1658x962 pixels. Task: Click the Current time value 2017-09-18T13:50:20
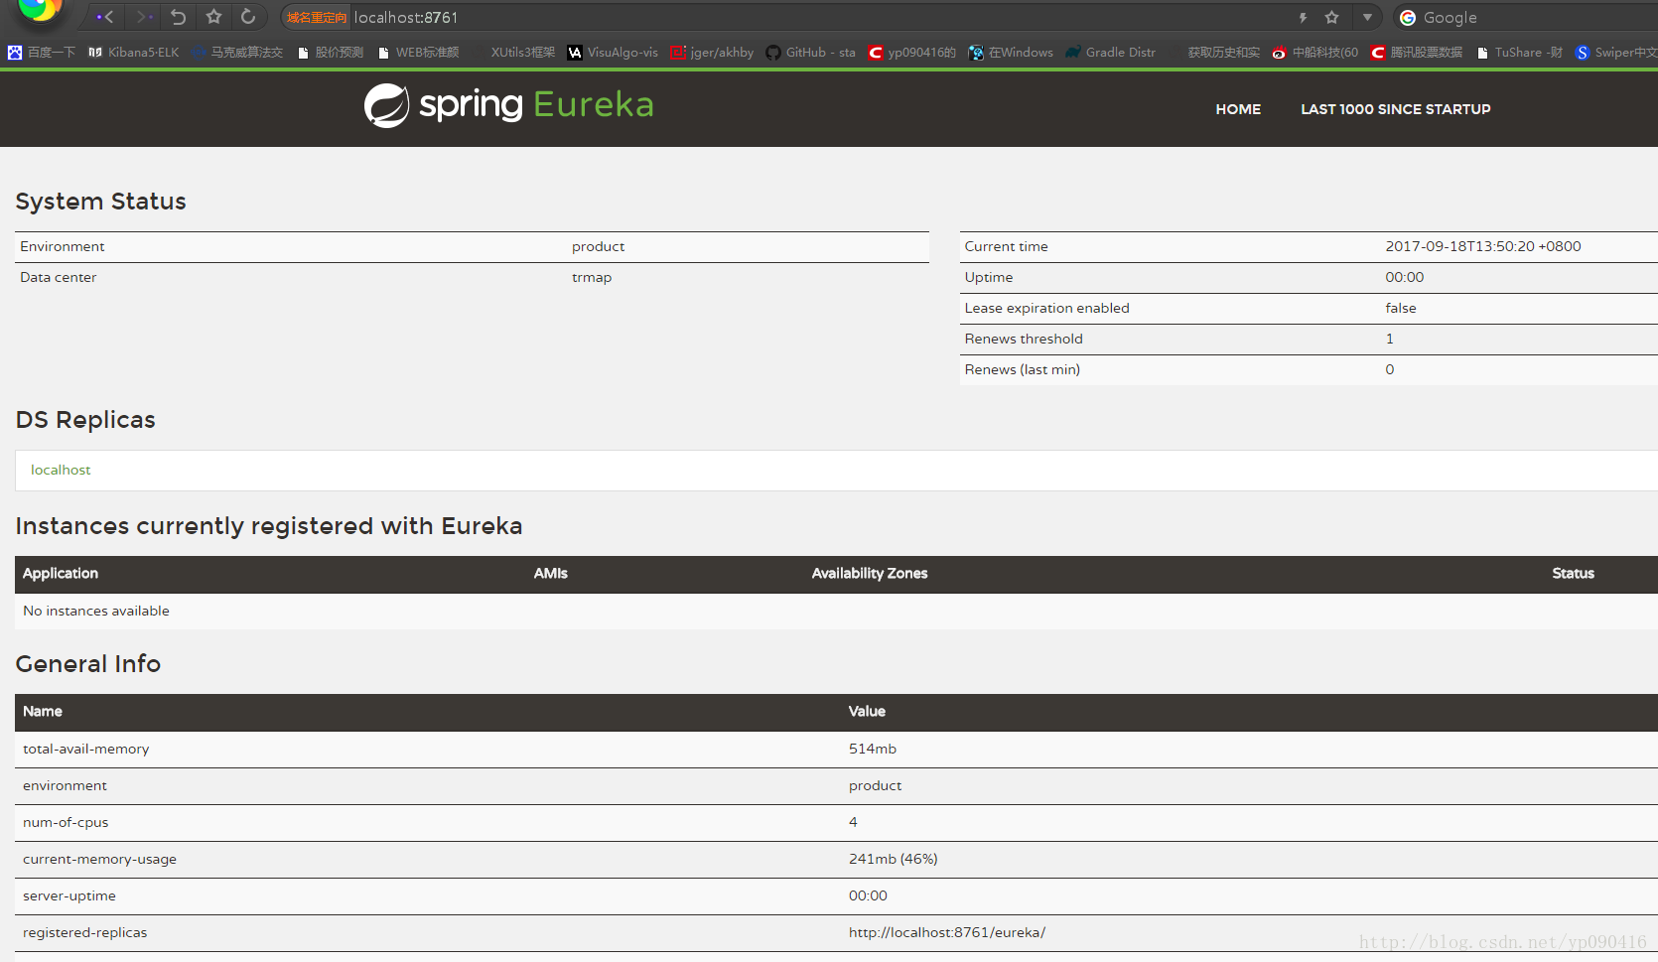1483,247
